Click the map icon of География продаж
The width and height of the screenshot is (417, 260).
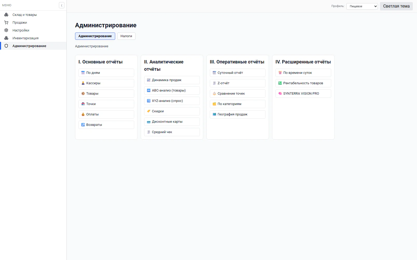[x=214, y=114]
